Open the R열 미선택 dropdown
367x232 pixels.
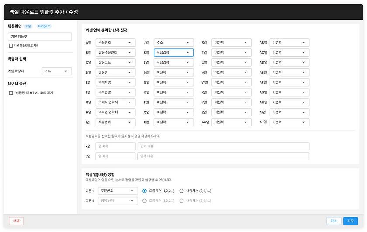tap(174, 122)
